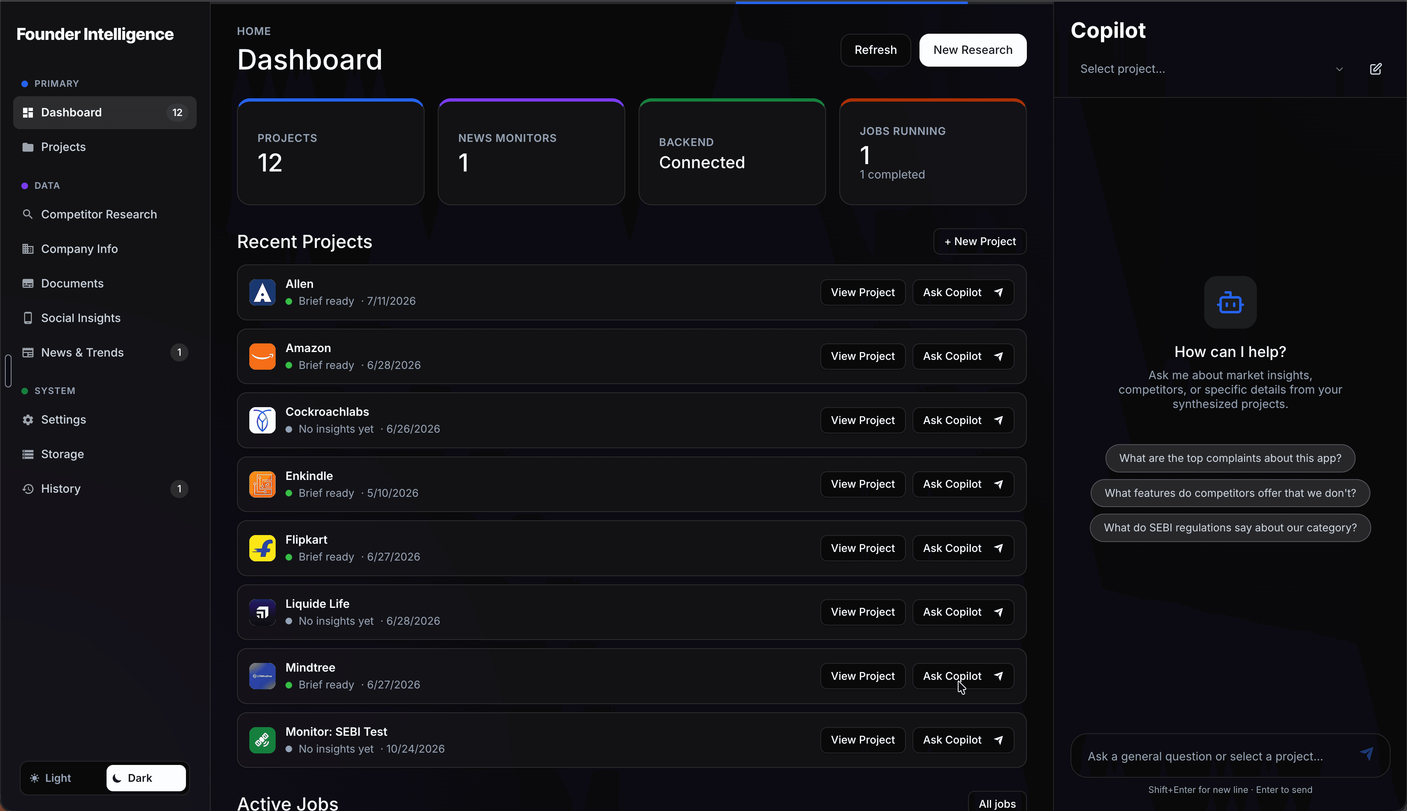Click the Flipkart project logo icon
Screen dimensions: 1407x811
[x=262, y=548]
